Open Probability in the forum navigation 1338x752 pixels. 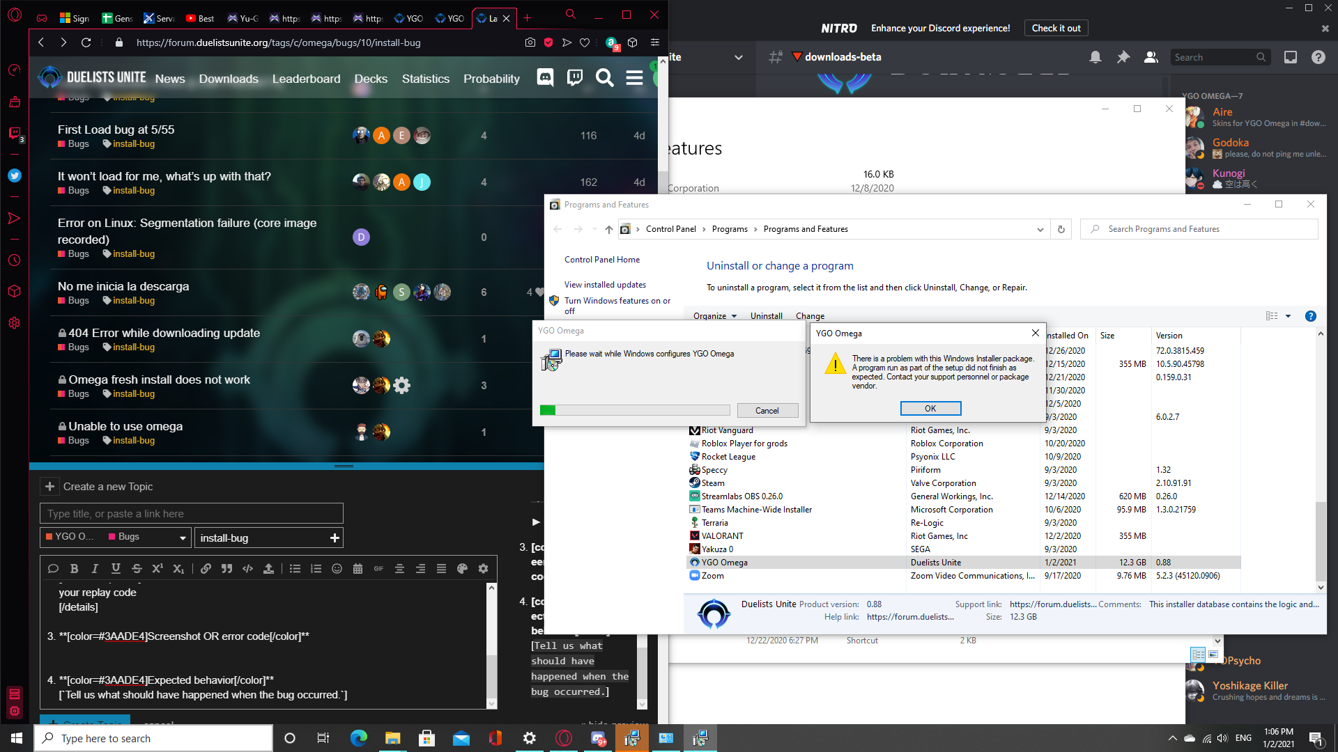491,79
